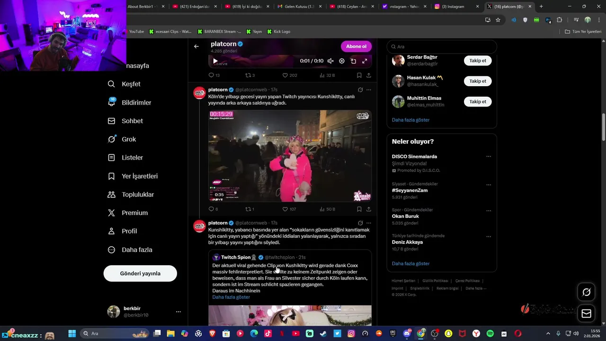This screenshot has height=341, width=606.
Task: Open options for Okan Buruk trend
Action: click(x=489, y=210)
